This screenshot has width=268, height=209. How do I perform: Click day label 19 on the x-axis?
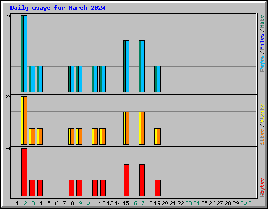[x=157, y=203]
